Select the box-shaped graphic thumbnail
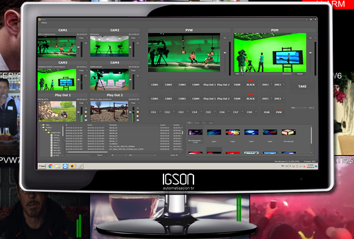The height and width of the screenshot is (239, 354). pos(289,132)
